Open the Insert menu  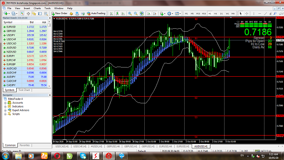click(x=27, y=8)
